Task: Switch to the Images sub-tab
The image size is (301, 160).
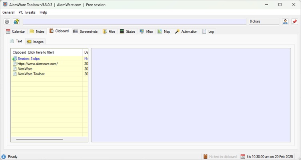Action: [35, 42]
